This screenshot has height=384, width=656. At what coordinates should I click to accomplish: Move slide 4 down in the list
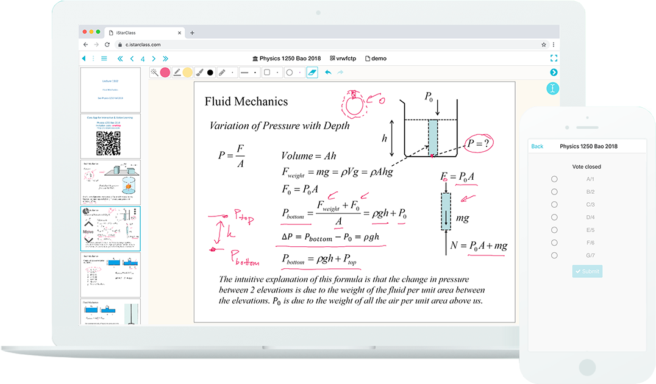coord(88,240)
